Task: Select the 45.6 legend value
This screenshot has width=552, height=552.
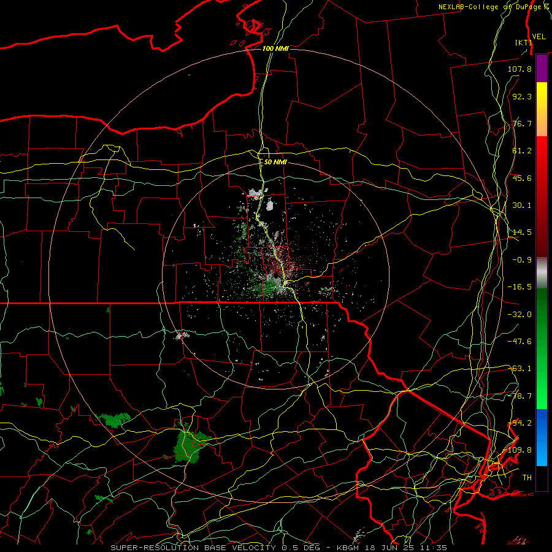Action: pos(522,178)
